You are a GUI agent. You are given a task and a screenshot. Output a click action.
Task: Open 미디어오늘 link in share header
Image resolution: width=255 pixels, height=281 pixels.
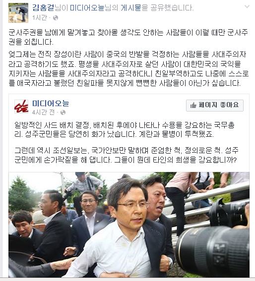pos(87,8)
